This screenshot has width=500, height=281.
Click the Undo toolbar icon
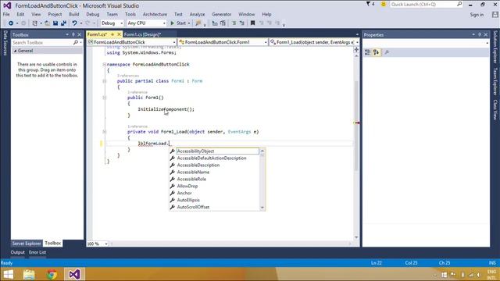(x=74, y=23)
